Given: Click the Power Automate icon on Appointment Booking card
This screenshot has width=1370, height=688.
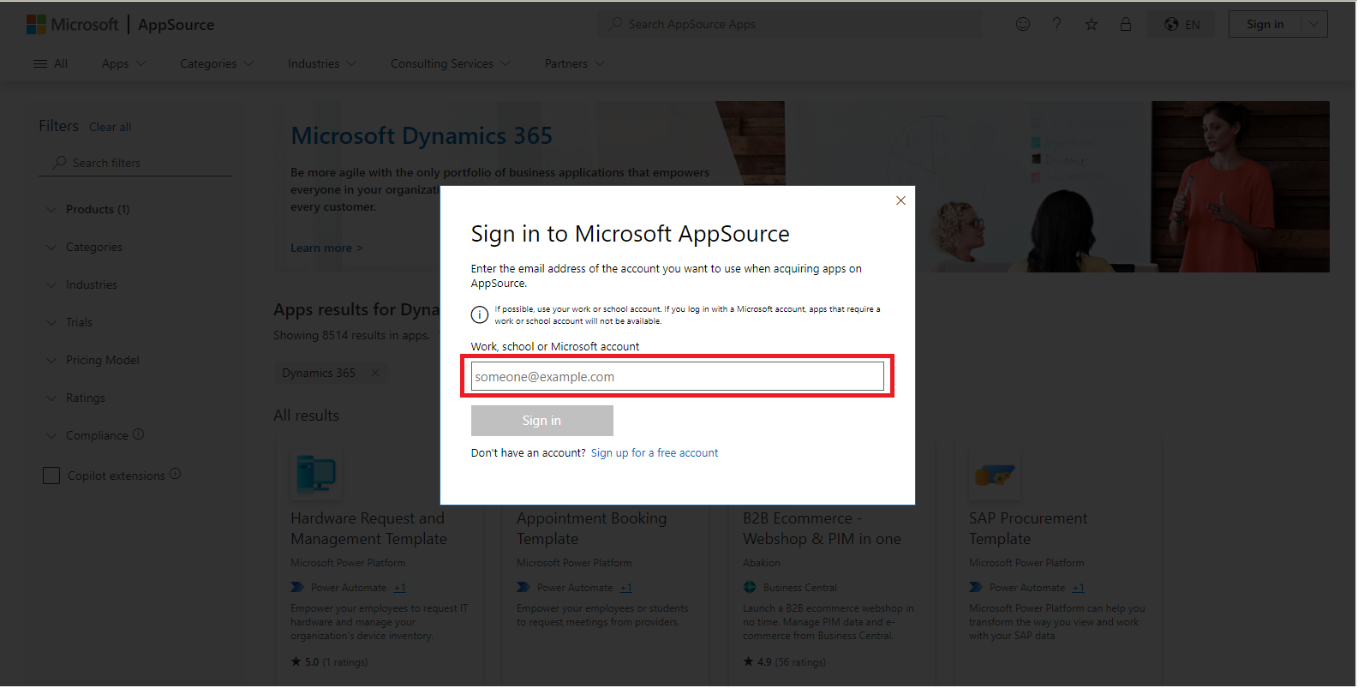Looking at the screenshot, I should 523,588.
